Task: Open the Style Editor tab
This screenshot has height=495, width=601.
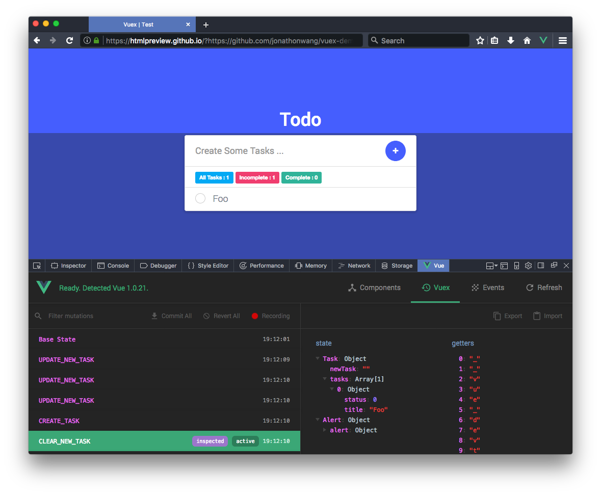Action: [x=208, y=266]
